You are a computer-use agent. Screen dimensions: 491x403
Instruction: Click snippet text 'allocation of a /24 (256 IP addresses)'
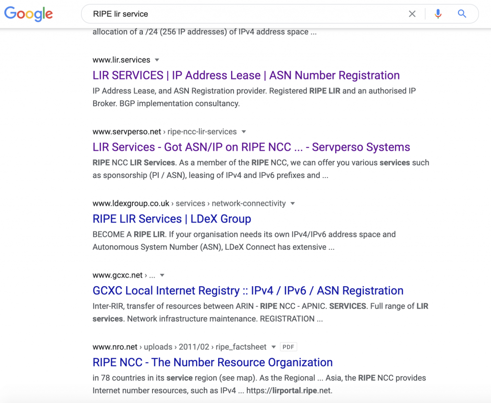[204, 32]
